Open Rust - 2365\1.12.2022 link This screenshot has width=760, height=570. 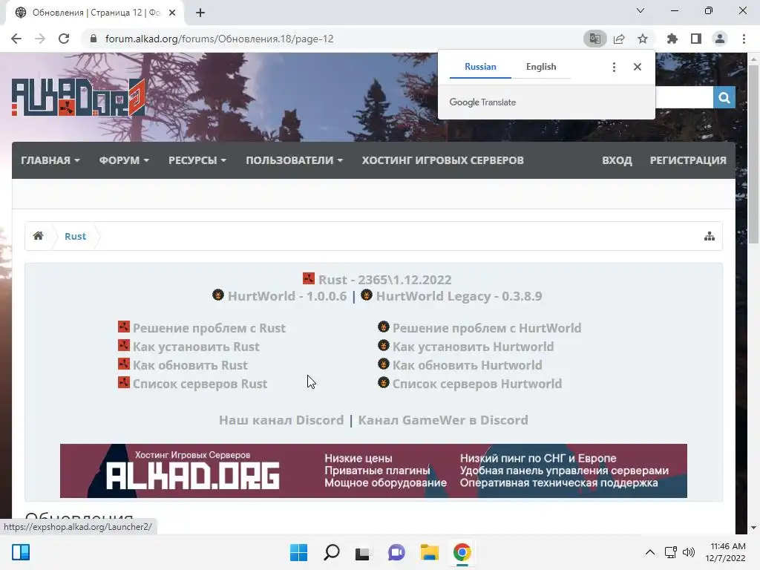pos(385,280)
